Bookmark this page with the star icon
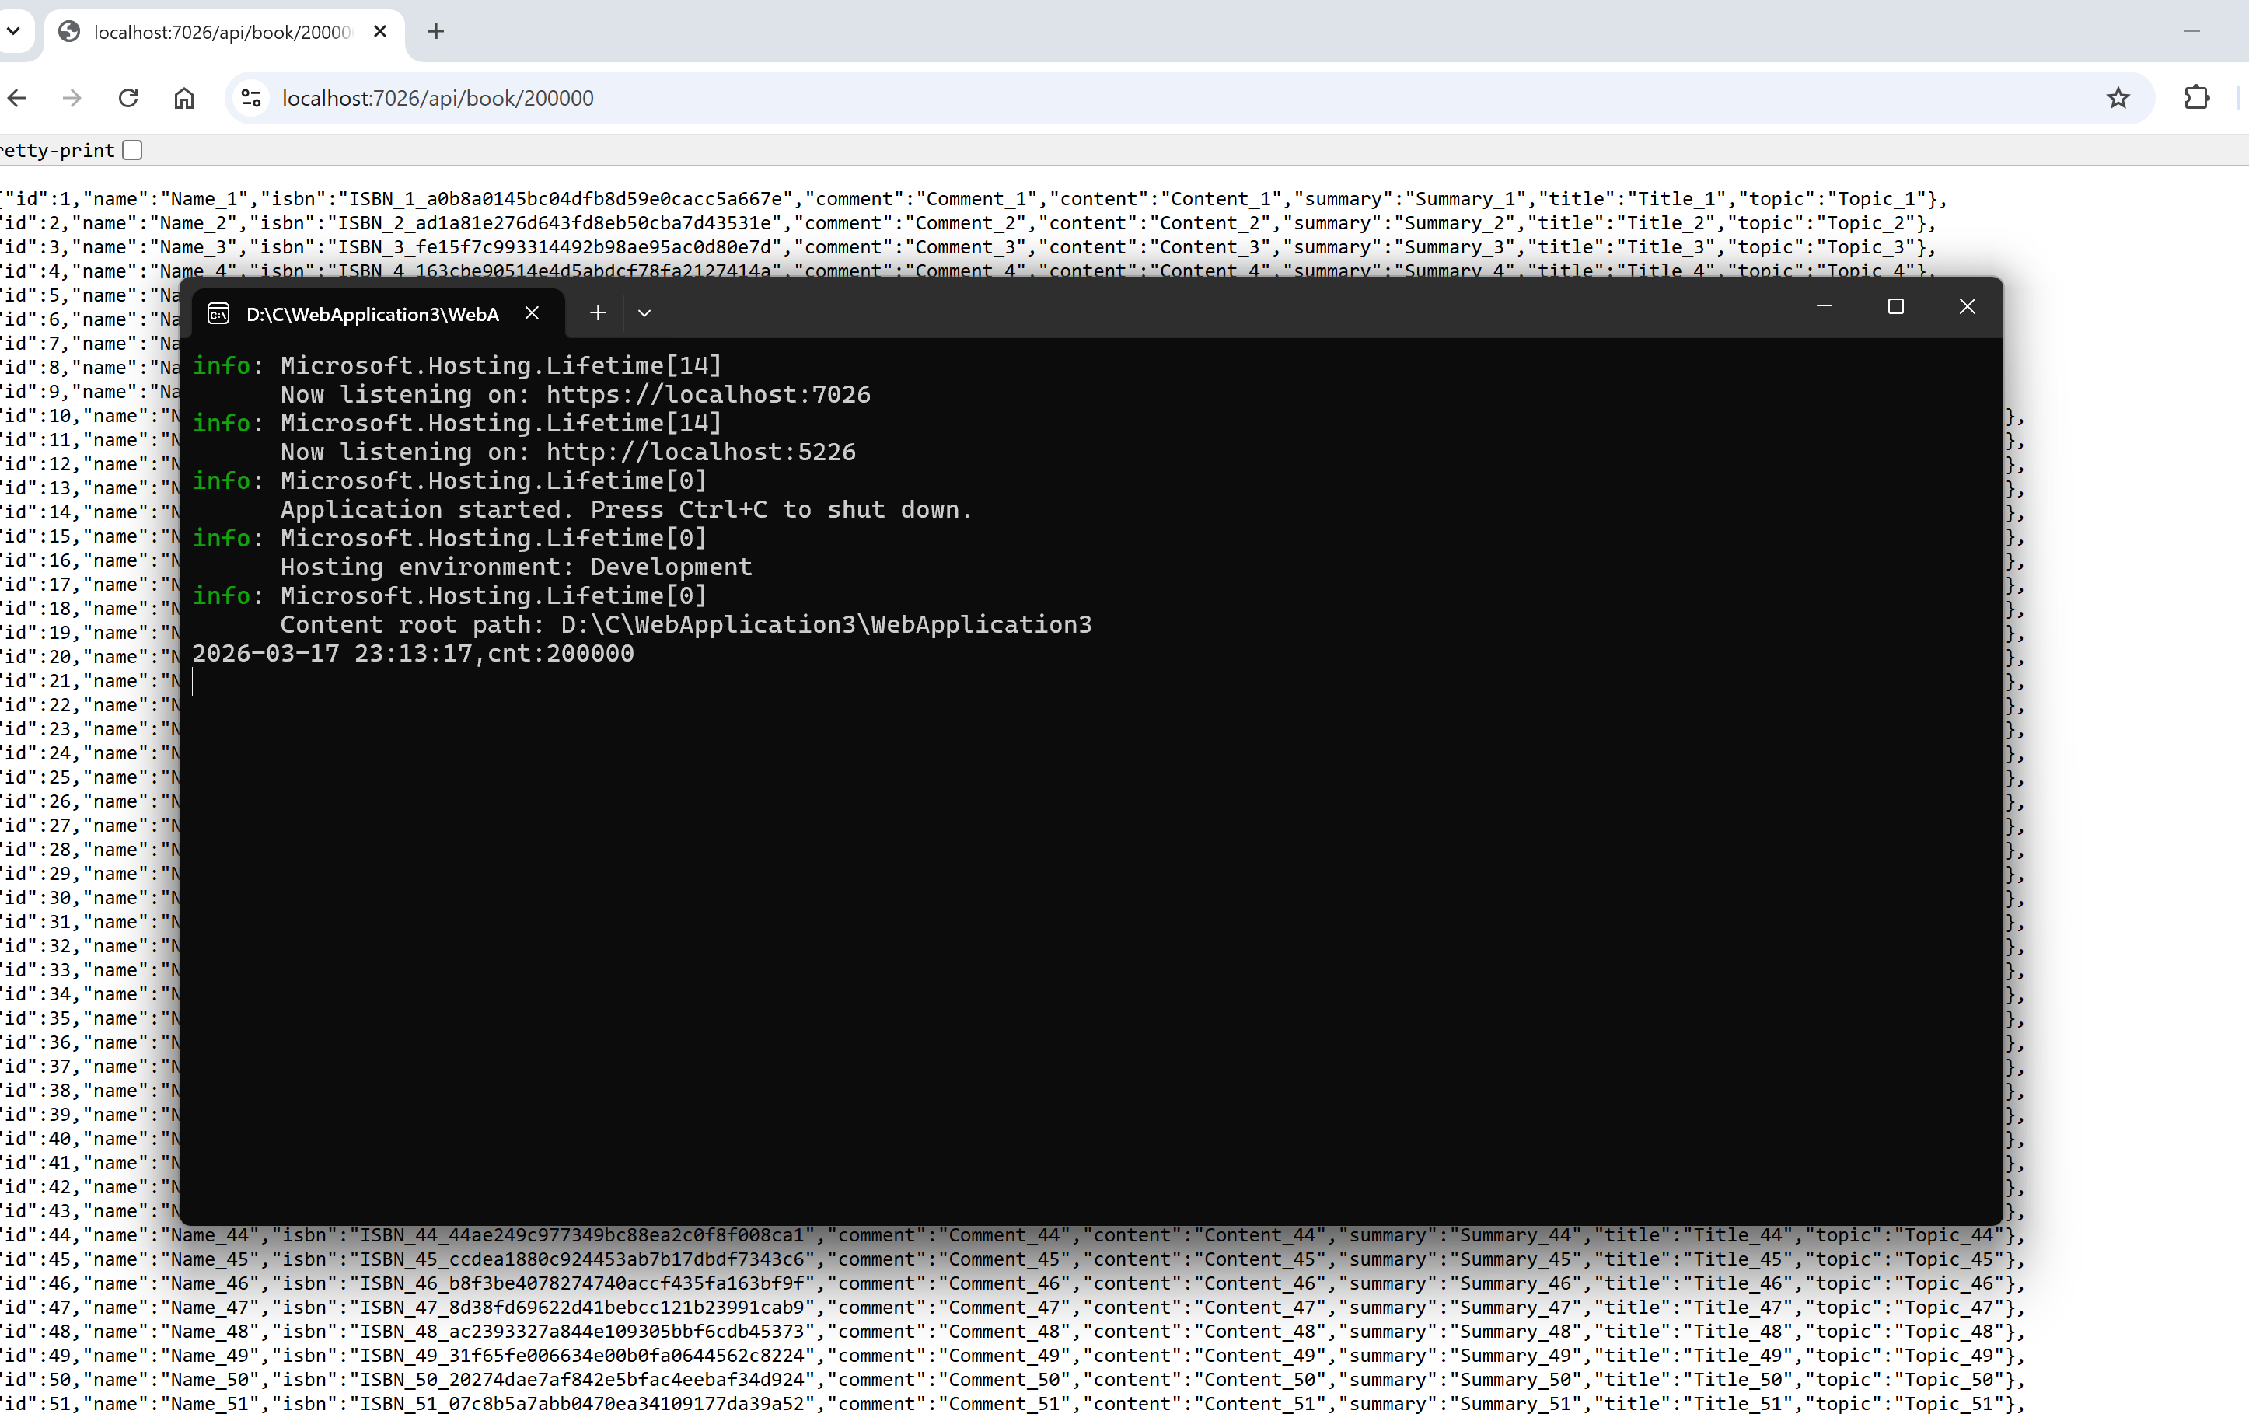Screen dimensions: 2249x1414 coord(2118,98)
